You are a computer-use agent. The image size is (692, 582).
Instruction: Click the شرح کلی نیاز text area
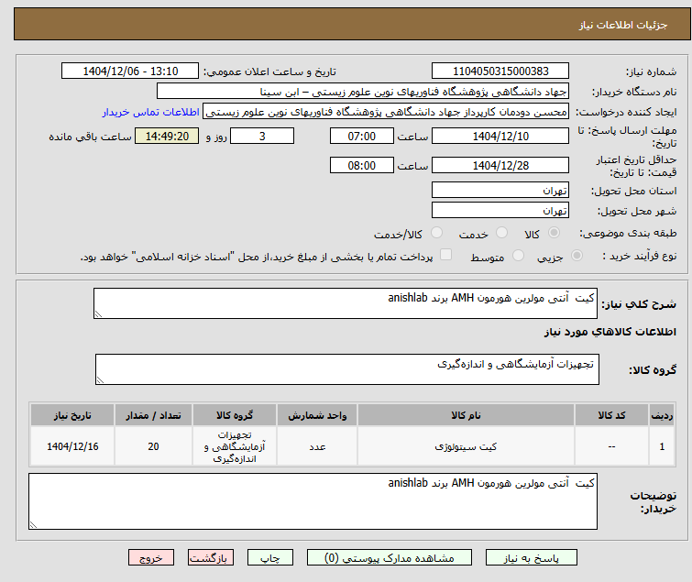click(x=346, y=303)
